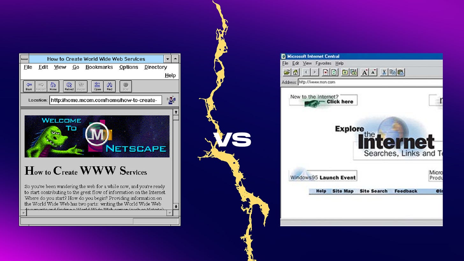Image resolution: width=464 pixels, height=261 pixels.
Task: Reload the page in Netscape
Action: (x=69, y=86)
